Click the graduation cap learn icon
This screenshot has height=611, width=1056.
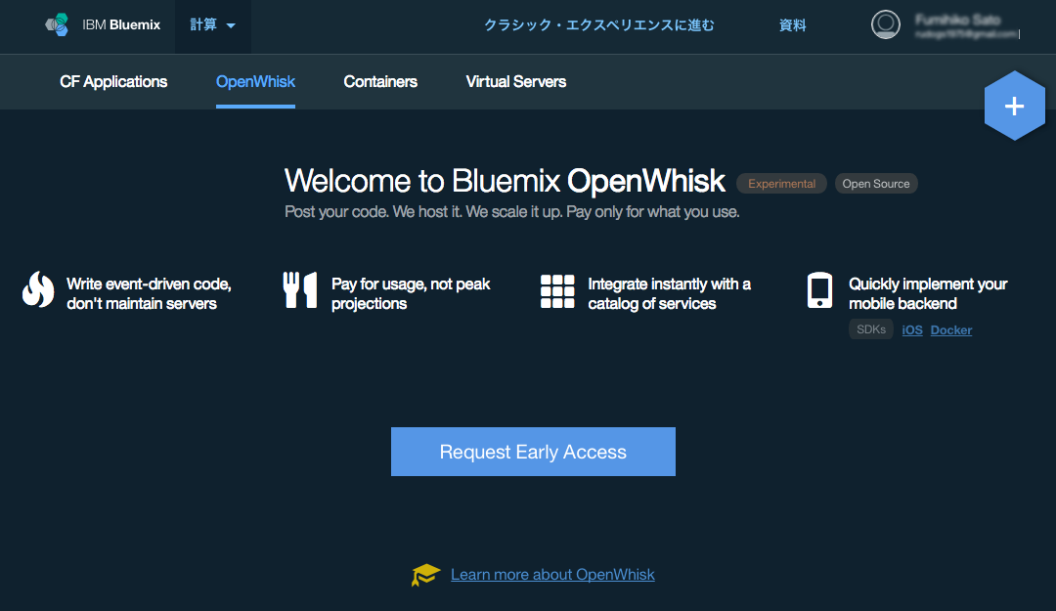point(425,575)
